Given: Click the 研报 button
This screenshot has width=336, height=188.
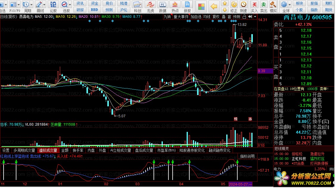Looking at the screenshot, I should (x=80, y=10).
